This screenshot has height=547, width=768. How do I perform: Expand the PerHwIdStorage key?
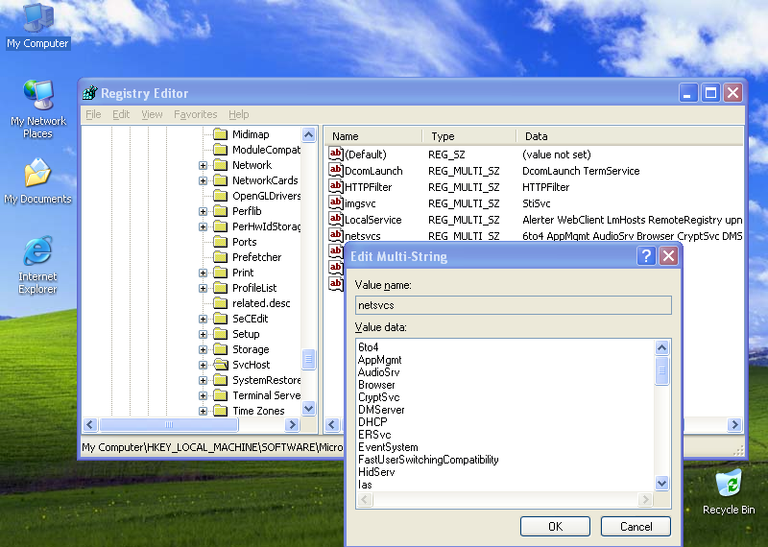tap(203, 226)
